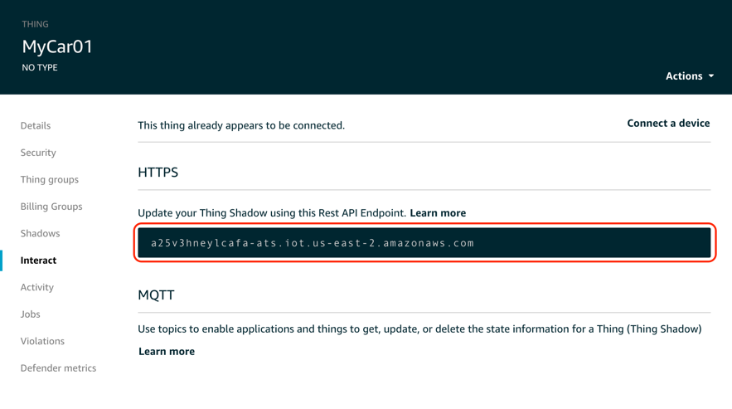Open the Details sidebar section

[36, 126]
